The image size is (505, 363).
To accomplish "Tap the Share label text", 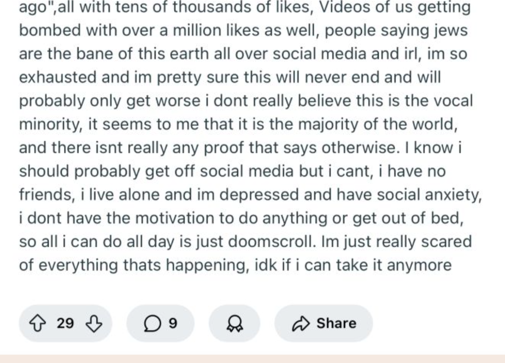I will pyautogui.click(x=336, y=323).
